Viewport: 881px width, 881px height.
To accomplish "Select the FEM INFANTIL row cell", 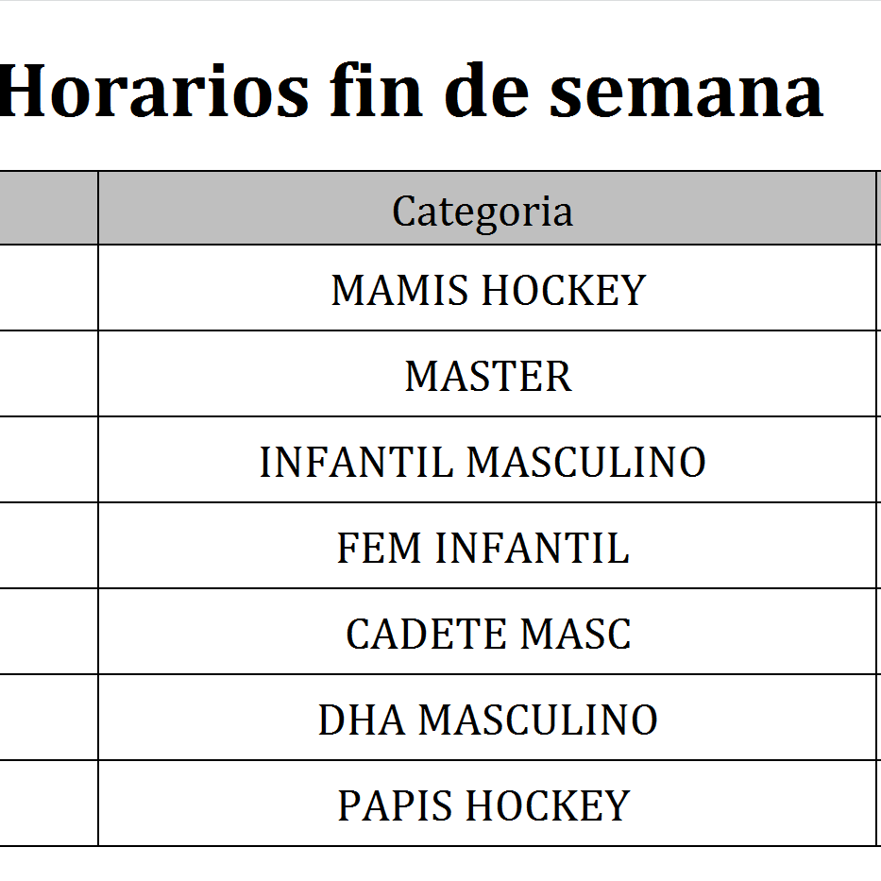I will tap(483, 548).
